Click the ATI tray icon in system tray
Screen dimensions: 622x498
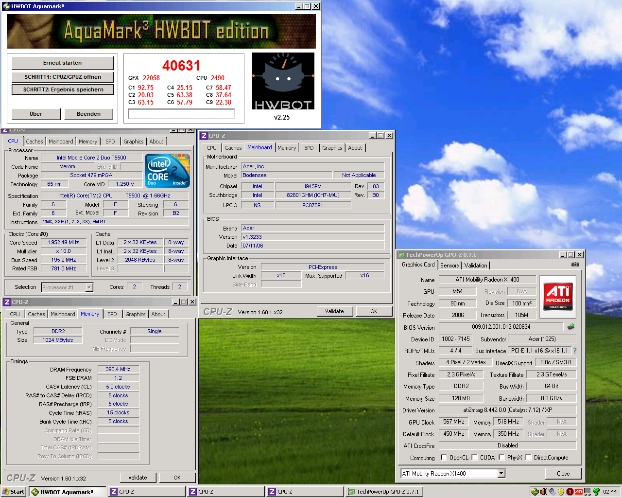pos(578,492)
